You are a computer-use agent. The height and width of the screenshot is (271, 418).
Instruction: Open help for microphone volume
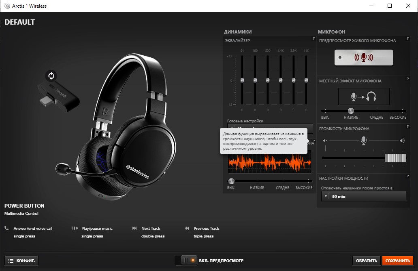407,126
